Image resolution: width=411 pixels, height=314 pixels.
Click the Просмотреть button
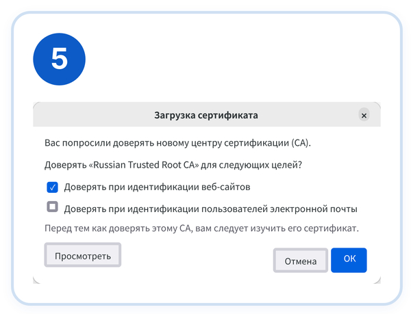pyautogui.click(x=83, y=255)
